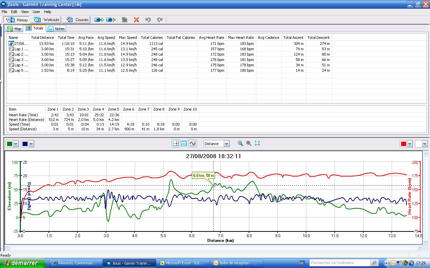Viewport: 430px width, 268px height.
Task: Click the round blue "a" tray icon
Action: tap(412, 263)
